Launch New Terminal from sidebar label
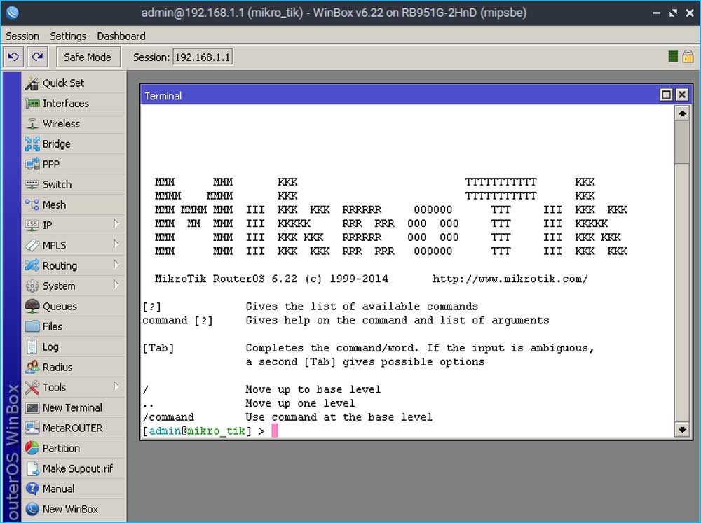This screenshot has width=701, height=523. click(72, 407)
